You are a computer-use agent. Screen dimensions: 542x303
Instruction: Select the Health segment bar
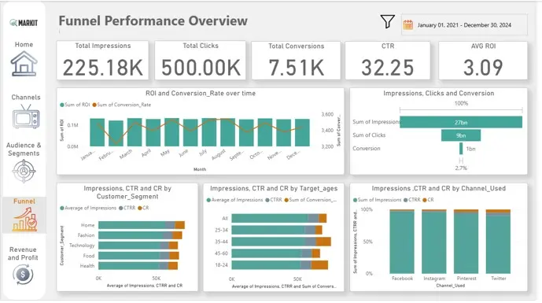click(138, 266)
